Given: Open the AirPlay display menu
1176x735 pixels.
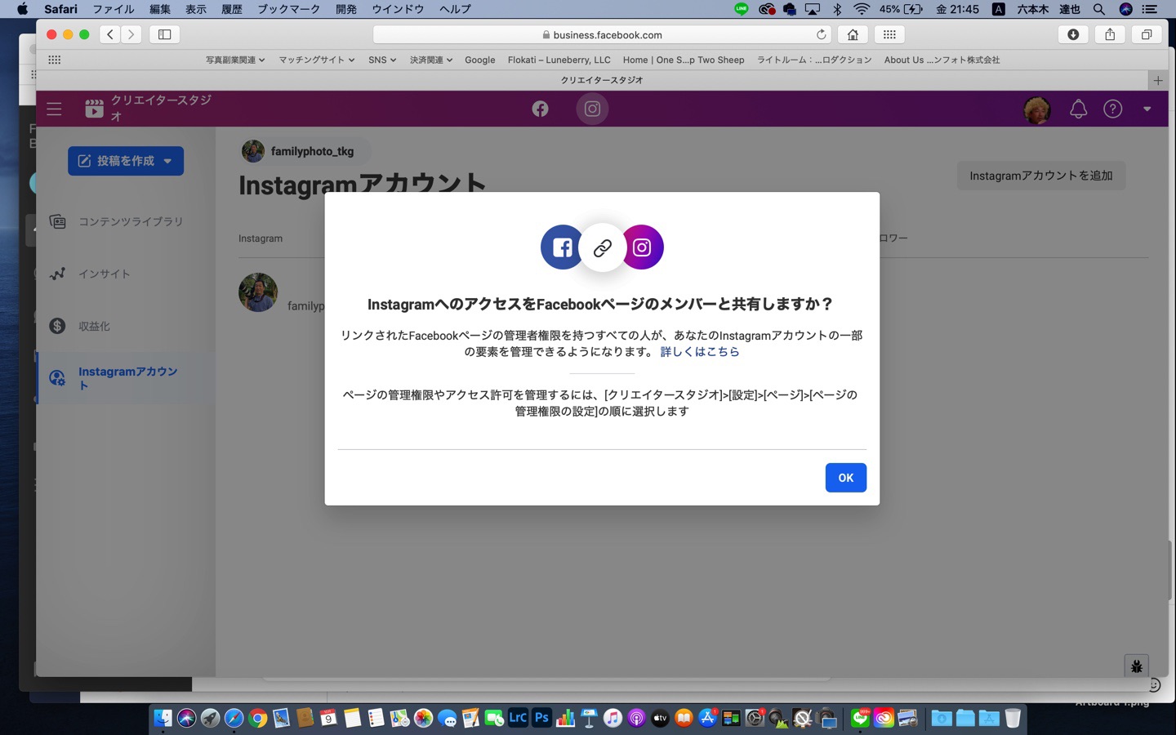Looking at the screenshot, I should [x=813, y=9].
